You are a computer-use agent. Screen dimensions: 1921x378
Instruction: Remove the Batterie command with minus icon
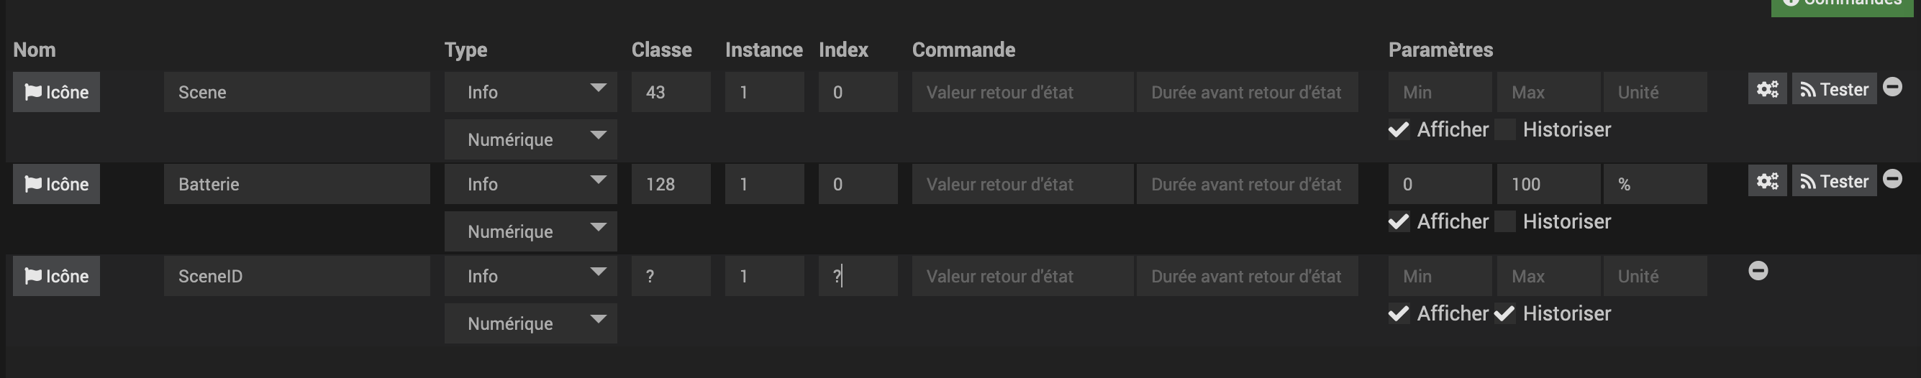(1892, 179)
